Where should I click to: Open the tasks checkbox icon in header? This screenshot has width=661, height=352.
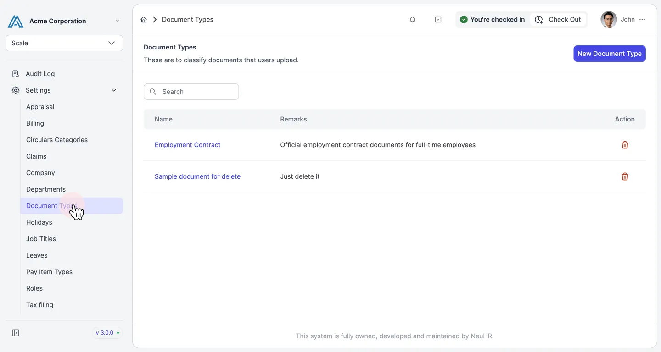pyautogui.click(x=438, y=20)
